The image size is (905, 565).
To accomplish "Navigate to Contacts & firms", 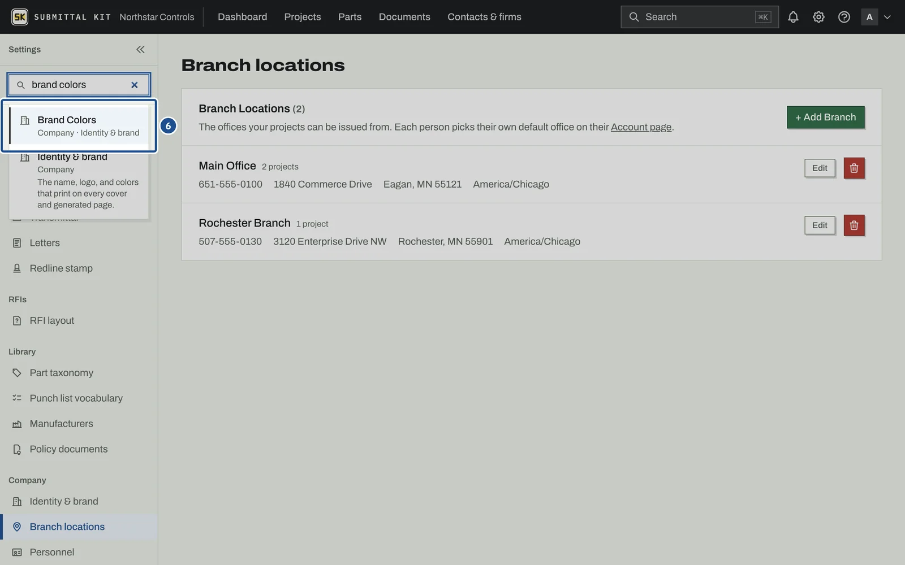I will point(484,17).
